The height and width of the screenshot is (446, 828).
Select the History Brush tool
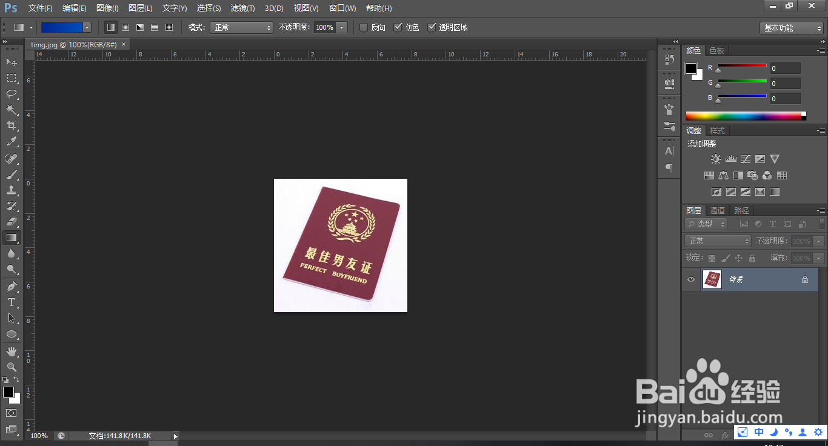click(12, 206)
